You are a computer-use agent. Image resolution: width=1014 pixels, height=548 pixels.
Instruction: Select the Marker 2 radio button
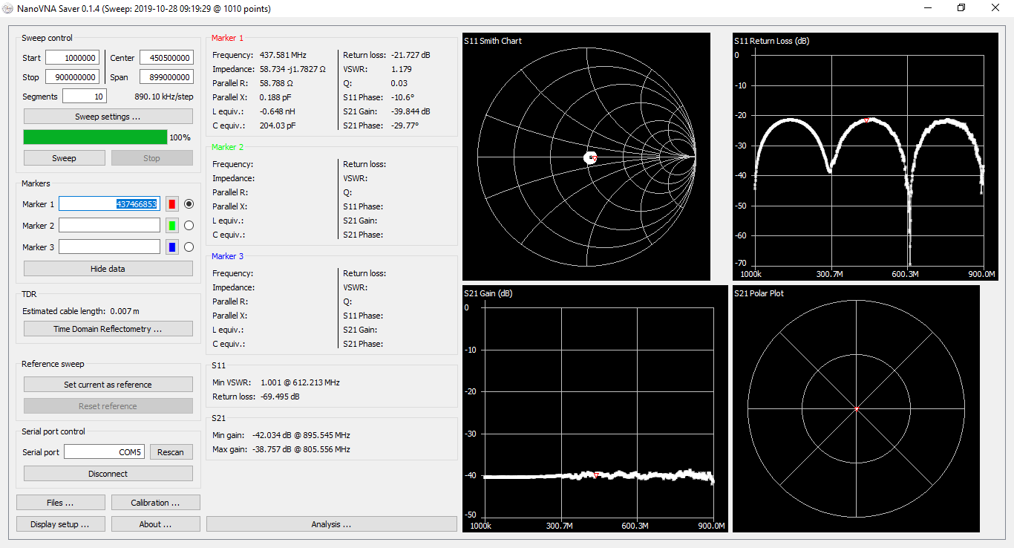tap(189, 226)
